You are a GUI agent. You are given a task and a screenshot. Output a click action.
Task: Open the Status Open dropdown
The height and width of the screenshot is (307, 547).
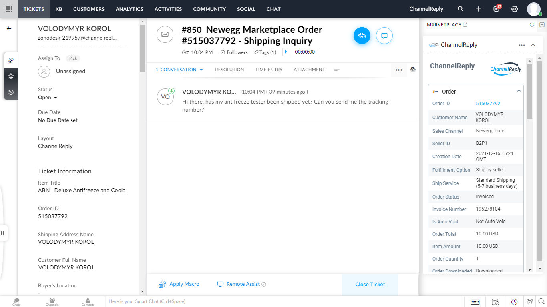point(48,98)
